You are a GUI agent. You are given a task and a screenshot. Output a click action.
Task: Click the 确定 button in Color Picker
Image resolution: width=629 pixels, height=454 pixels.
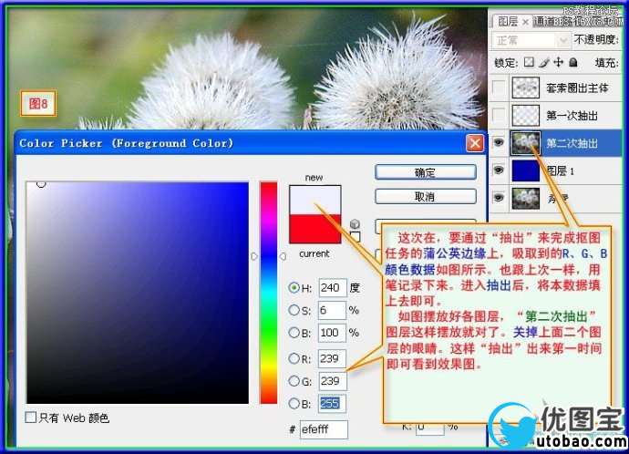[426, 172]
